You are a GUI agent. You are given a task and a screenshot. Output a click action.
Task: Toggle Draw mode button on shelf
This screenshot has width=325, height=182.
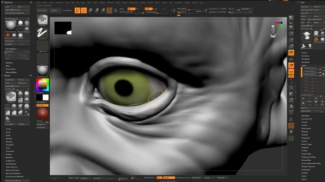click(84, 10)
